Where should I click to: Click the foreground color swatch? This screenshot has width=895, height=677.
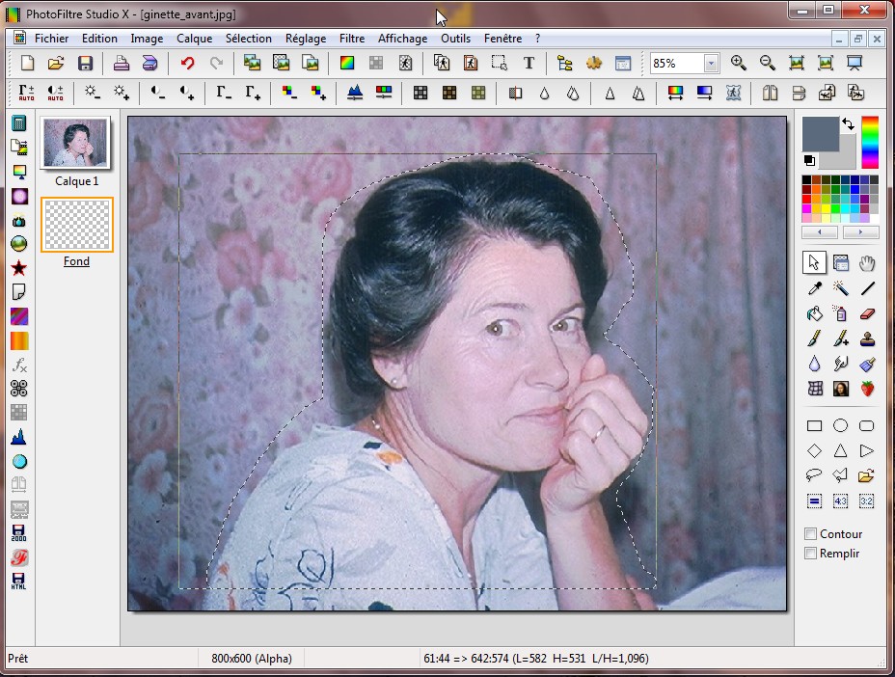click(x=820, y=134)
